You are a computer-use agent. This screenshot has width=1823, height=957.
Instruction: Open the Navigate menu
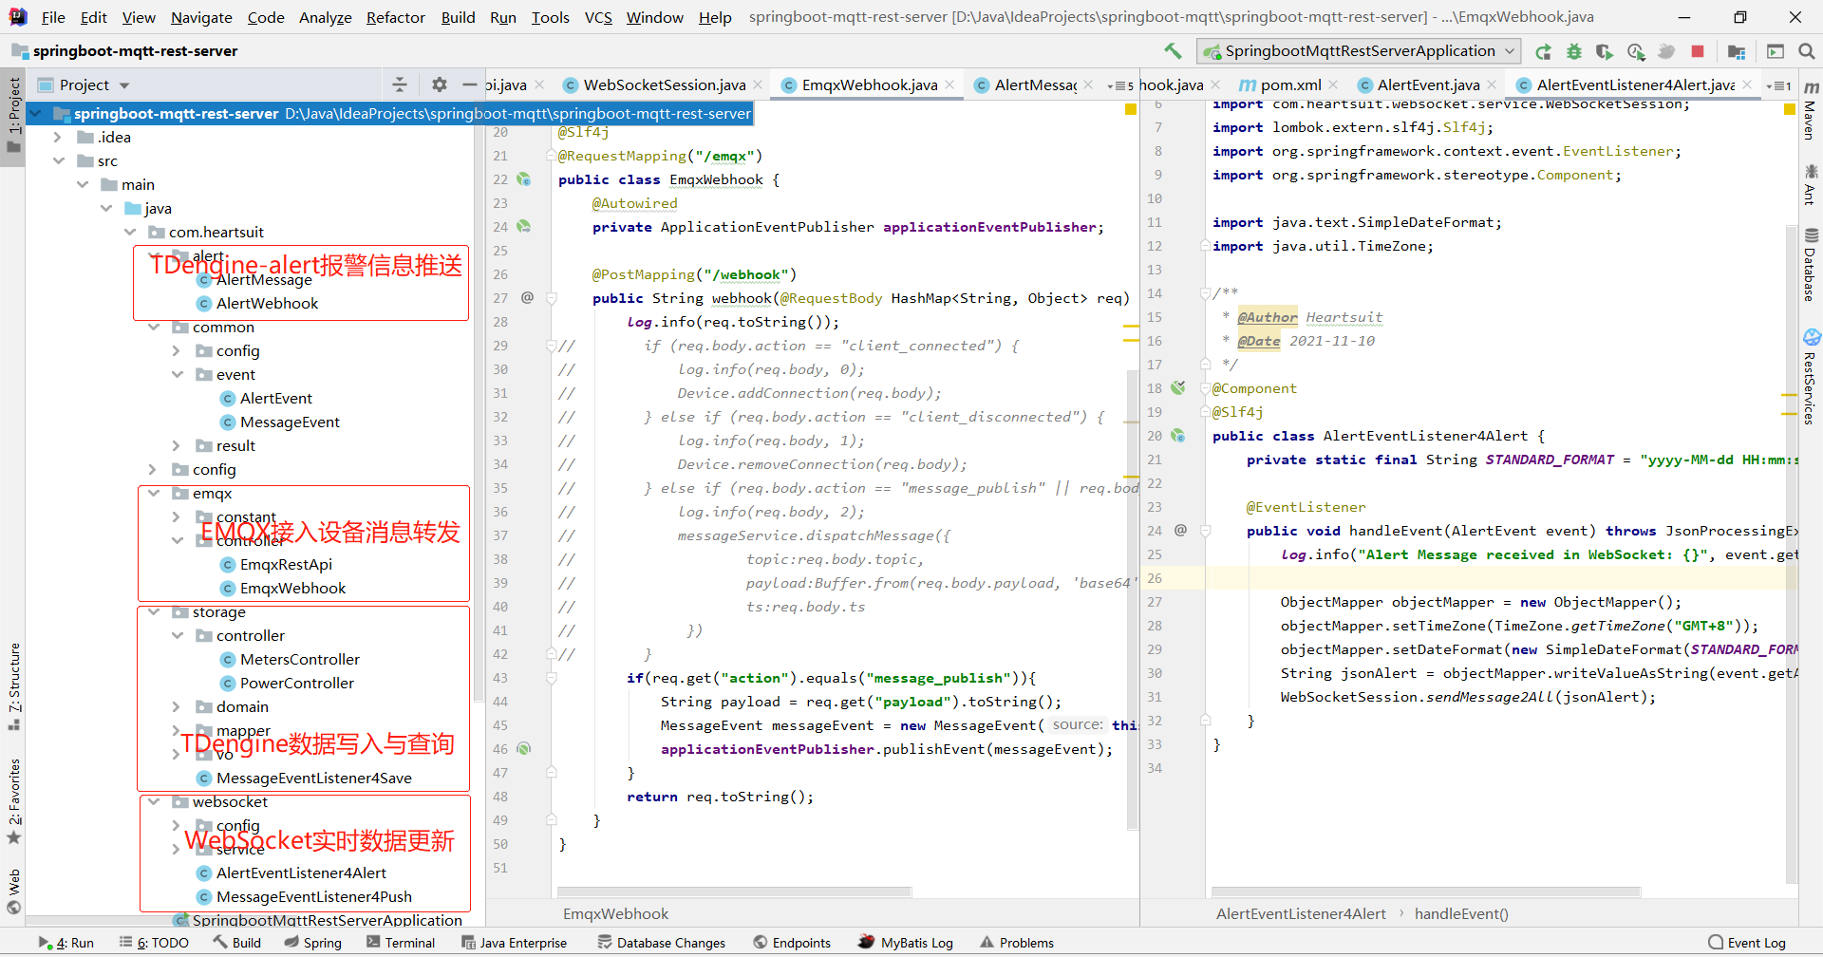[x=201, y=17]
